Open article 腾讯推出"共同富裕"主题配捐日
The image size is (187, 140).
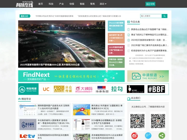pyautogui.click(x=107, y=107)
